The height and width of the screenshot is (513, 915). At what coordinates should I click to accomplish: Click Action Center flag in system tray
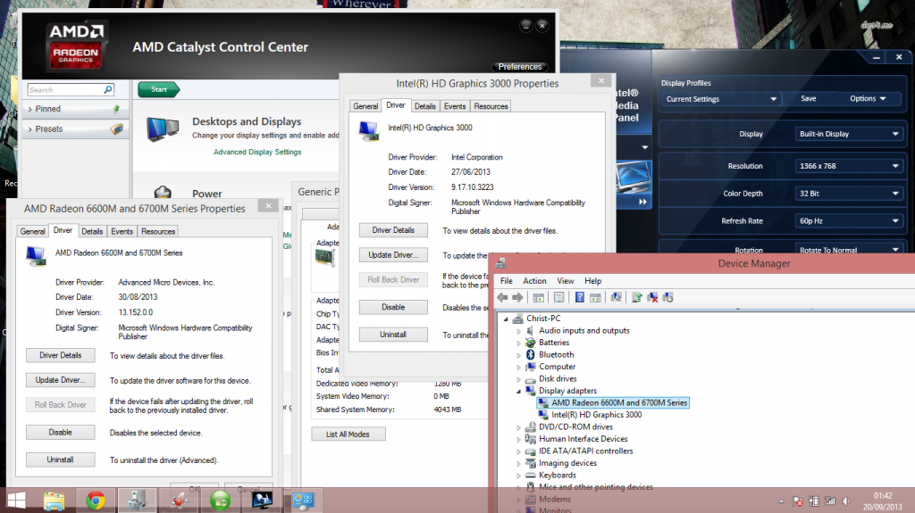[x=798, y=501]
